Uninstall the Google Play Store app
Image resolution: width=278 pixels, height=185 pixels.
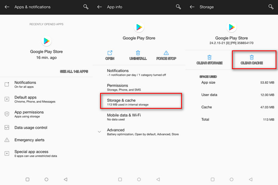point(138,55)
